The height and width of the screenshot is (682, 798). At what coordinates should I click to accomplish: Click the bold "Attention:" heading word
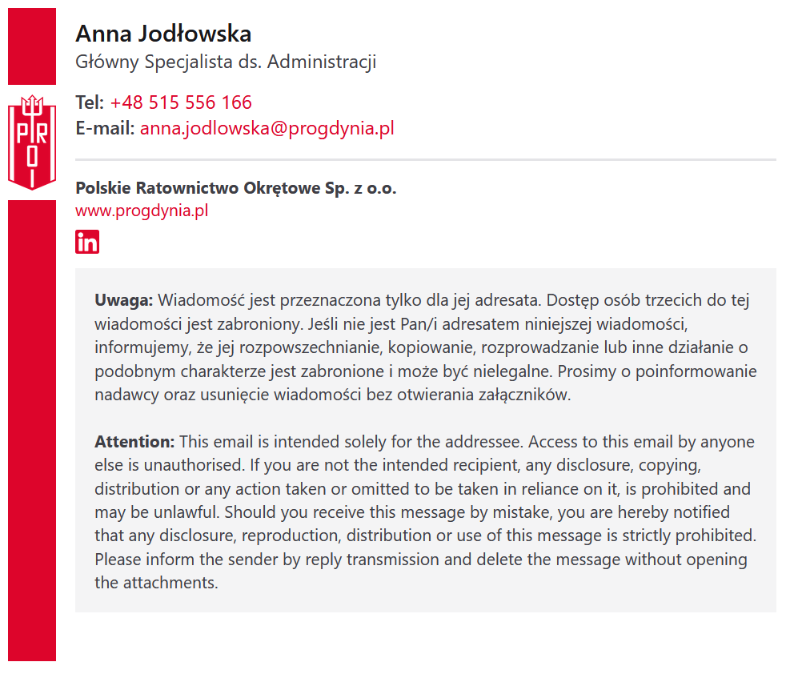tap(134, 442)
